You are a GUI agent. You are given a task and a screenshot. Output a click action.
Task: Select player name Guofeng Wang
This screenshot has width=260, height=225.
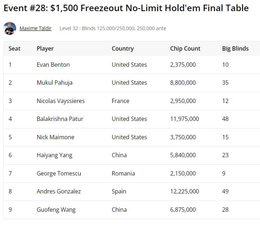coord(56,210)
